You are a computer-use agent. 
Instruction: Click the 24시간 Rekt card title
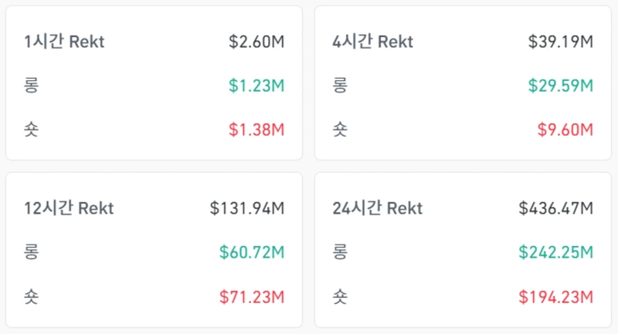(378, 208)
